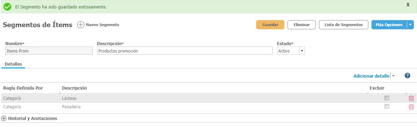Expand Historial y Anotaciones with plus icon
The width and height of the screenshot is (417, 127).
pos(4,118)
